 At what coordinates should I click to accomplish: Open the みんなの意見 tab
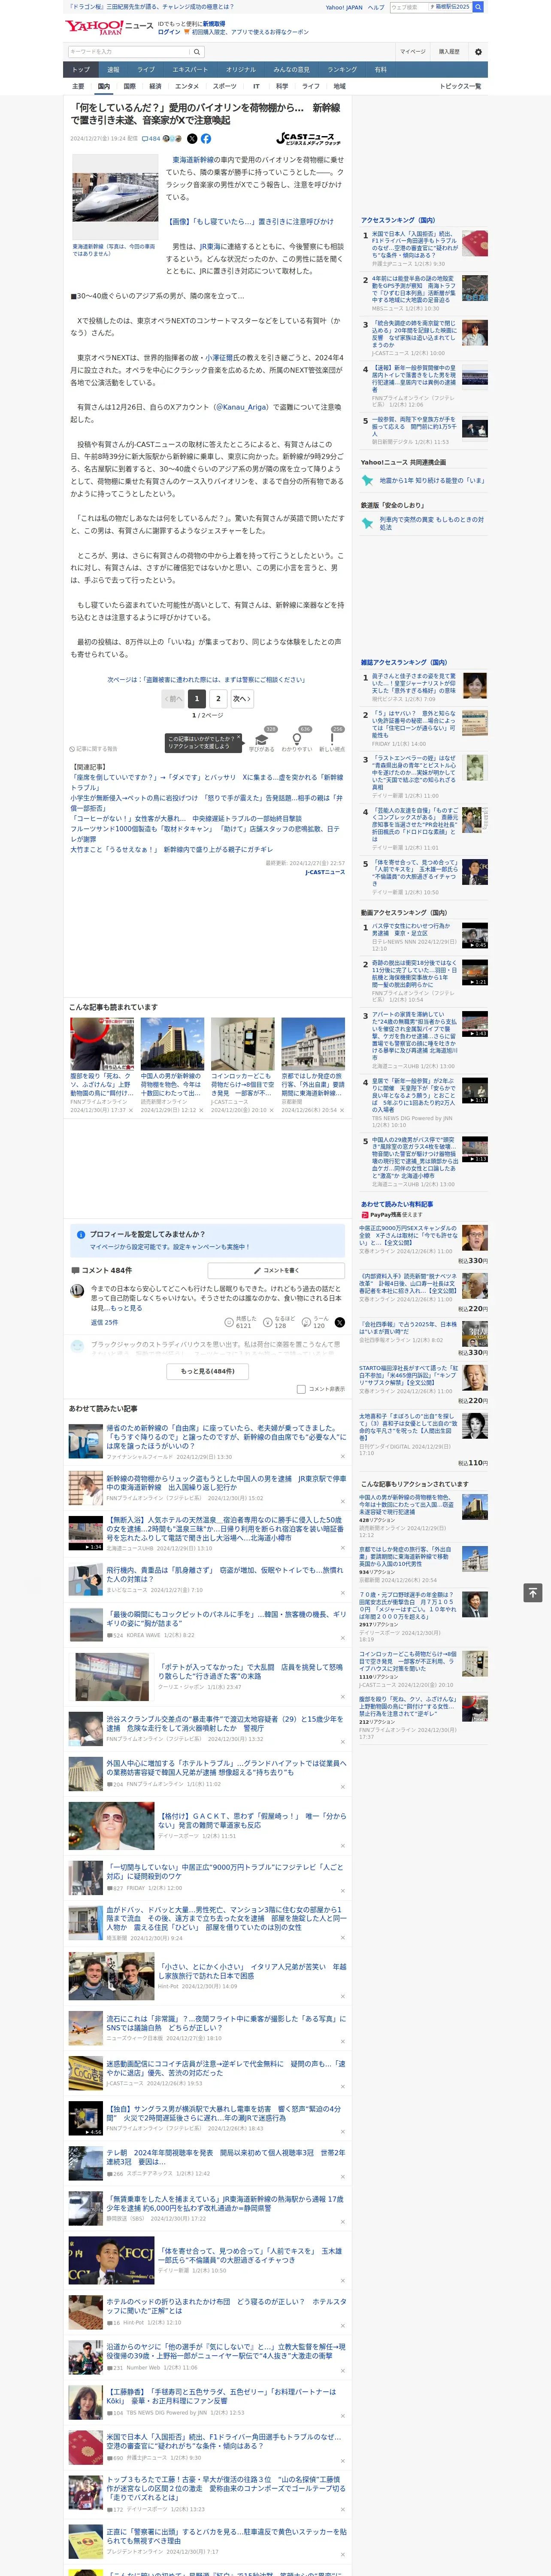tap(291, 70)
